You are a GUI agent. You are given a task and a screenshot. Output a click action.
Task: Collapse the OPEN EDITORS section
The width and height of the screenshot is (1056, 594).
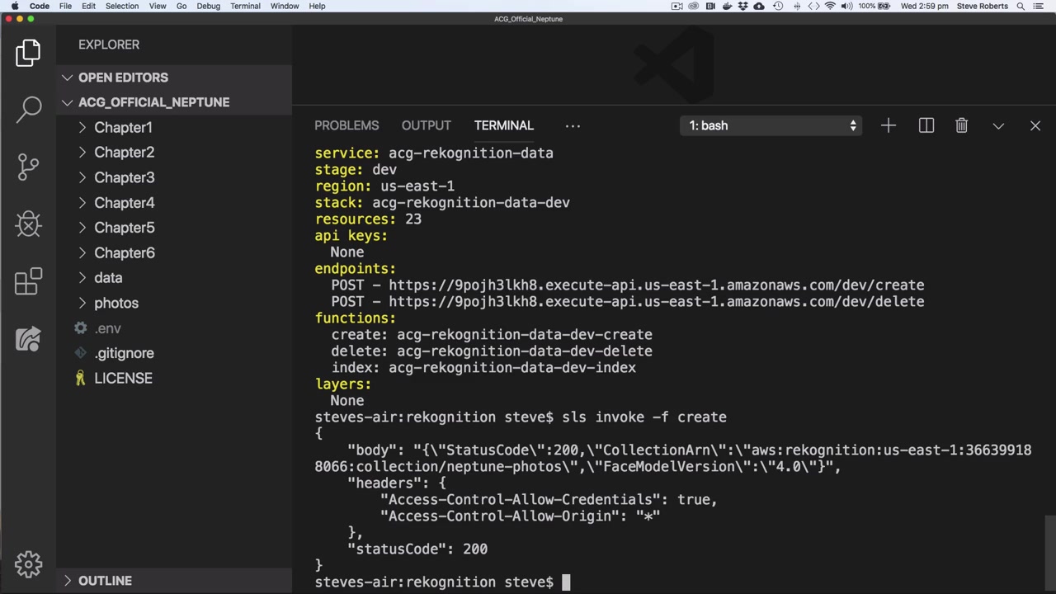pyautogui.click(x=123, y=78)
